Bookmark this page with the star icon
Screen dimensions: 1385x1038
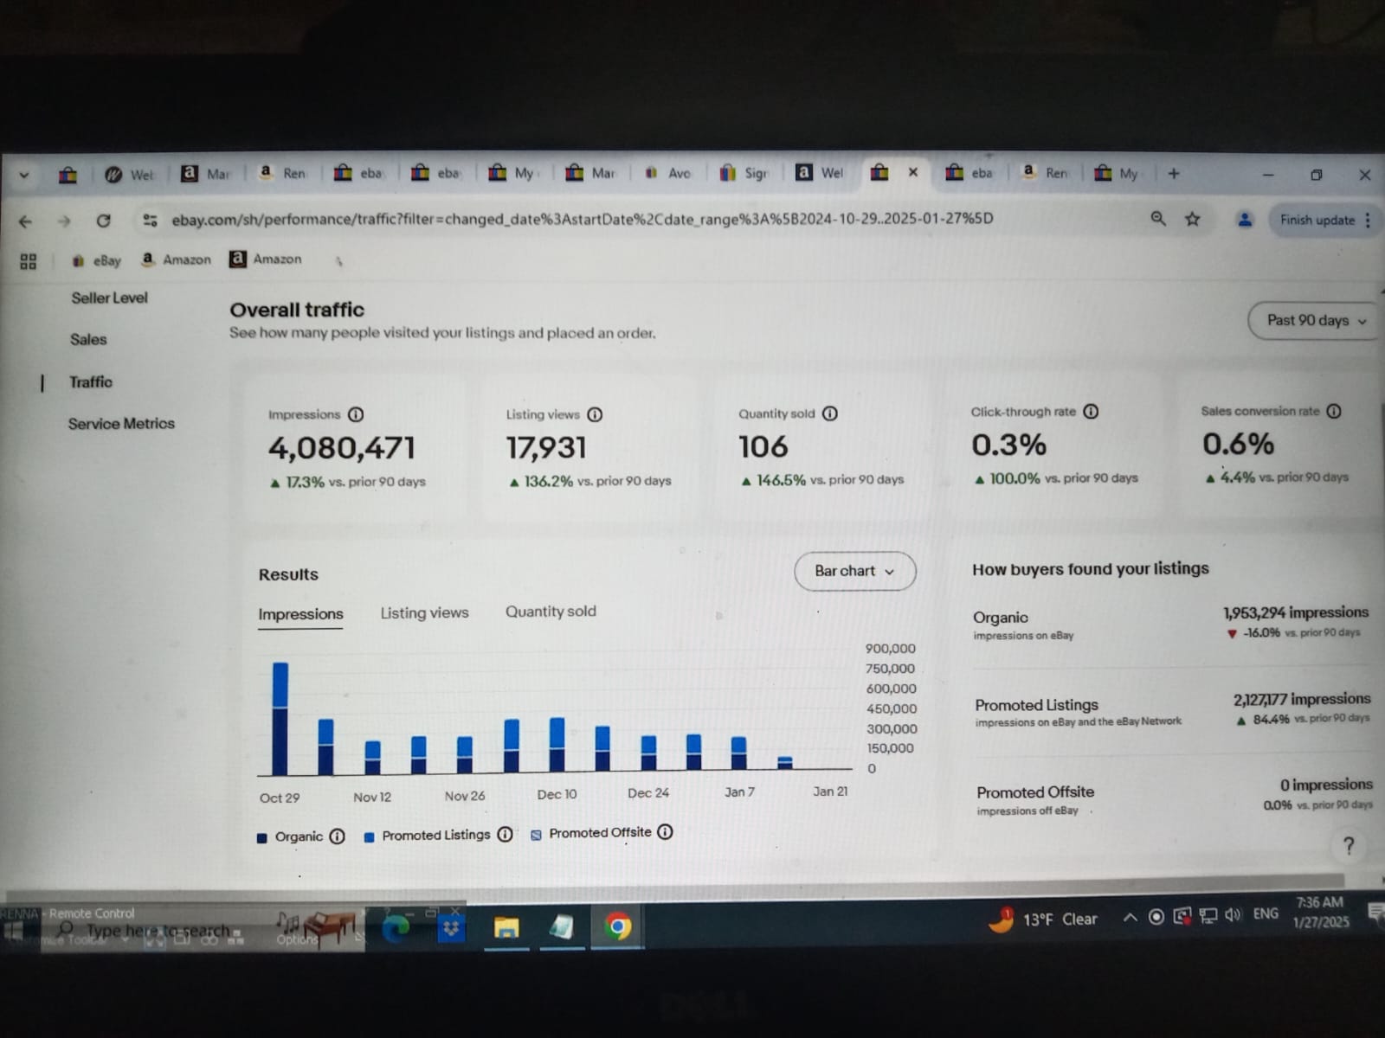coord(1192,219)
